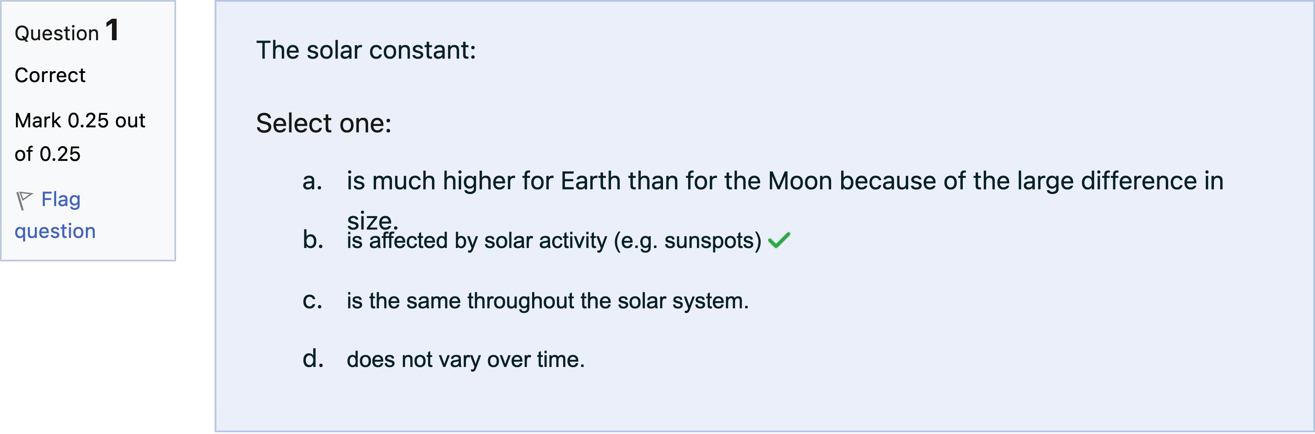Click the question text "The solar constant:"

366,51
